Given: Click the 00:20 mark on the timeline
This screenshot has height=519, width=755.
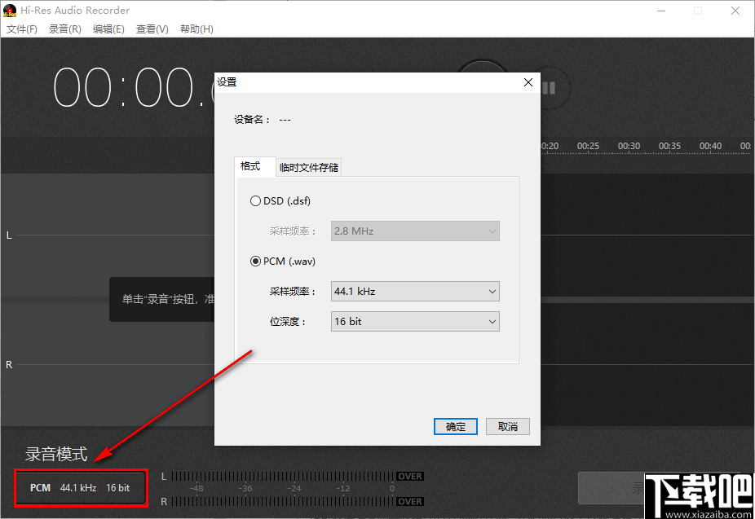Looking at the screenshot, I should coord(548,146).
